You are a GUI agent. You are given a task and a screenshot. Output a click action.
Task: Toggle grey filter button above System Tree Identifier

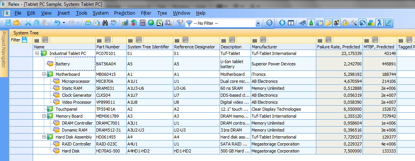point(139,40)
